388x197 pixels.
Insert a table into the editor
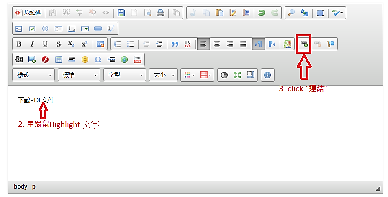click(59, 60)
